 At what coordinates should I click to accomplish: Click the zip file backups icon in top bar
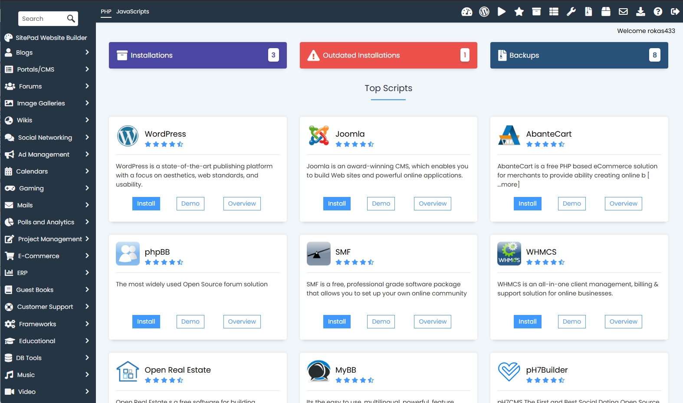[588, 12]
